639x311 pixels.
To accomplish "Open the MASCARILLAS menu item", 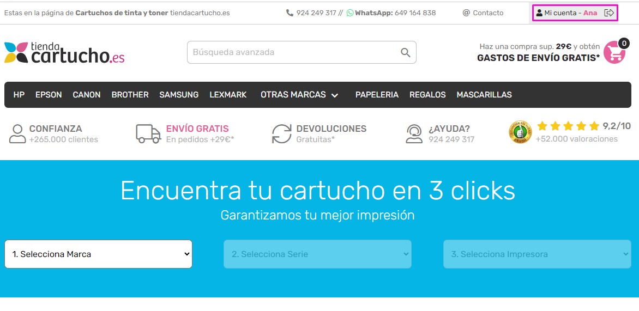I will coord(484,94).
